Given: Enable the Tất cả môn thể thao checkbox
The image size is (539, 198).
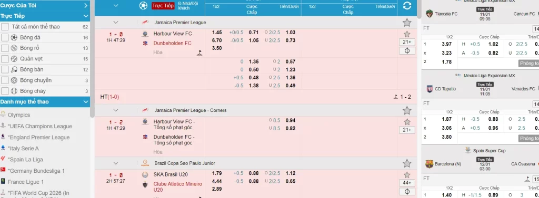Looking at the screenshot, I should (5, 27).
